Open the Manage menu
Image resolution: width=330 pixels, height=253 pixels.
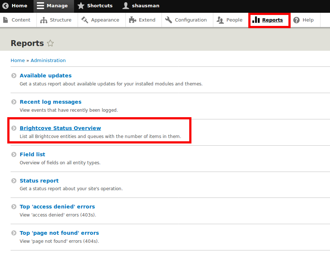(x=53, y=6)
